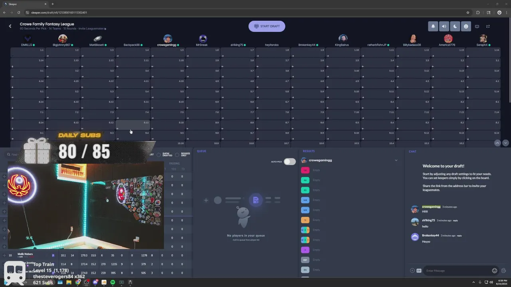This screenshot has height=287, width=511.
Task: Click the Brokenkey44 team name in the header
Action: 307,45
